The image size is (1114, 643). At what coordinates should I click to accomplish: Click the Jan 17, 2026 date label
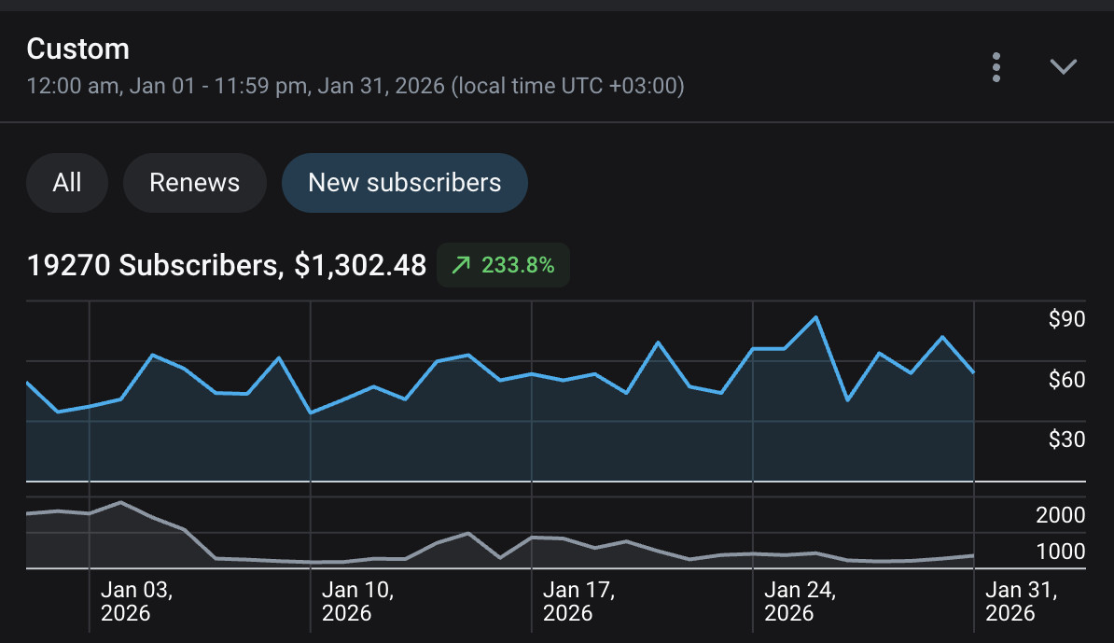(x=579, y=601)
